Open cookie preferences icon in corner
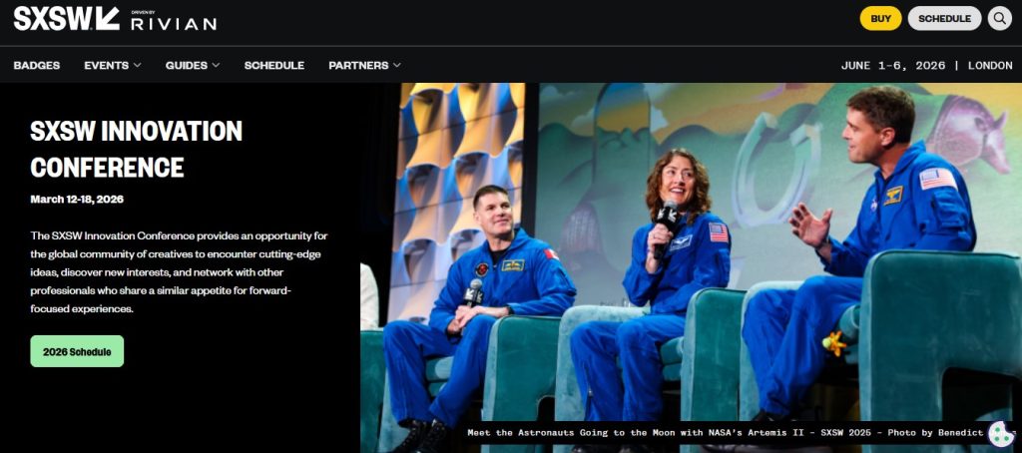Screen dimensions: 1022x453 [1000, 433]
